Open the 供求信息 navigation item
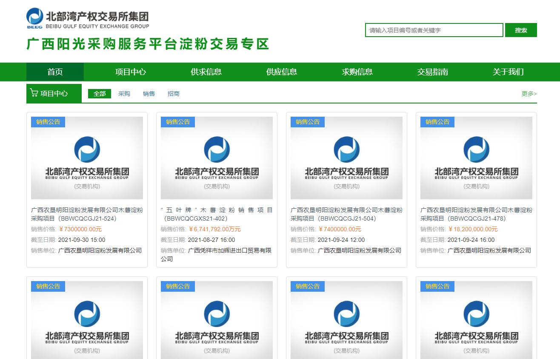 pos(206,72)
